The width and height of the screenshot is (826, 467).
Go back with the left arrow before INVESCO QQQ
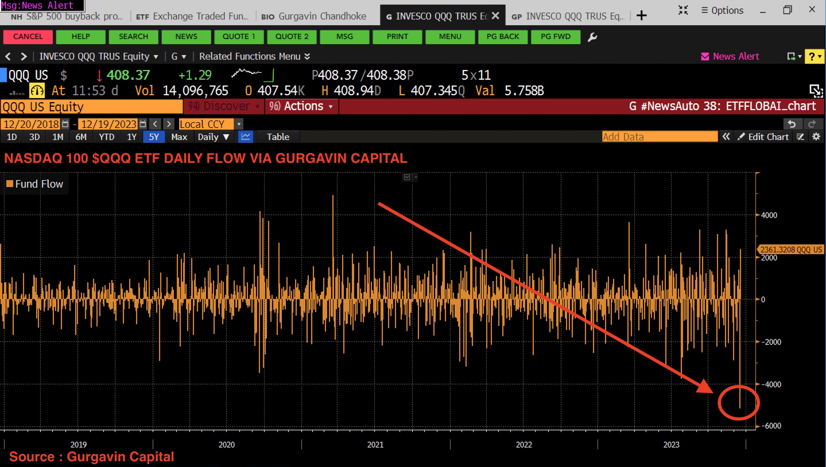tap(8, 57)
